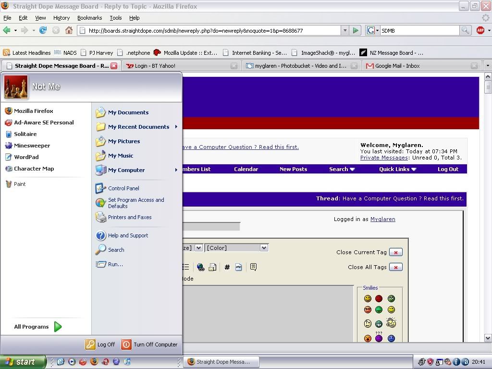Open Firefox View menu
Screen dimensions: 492x369
(40, 18)
